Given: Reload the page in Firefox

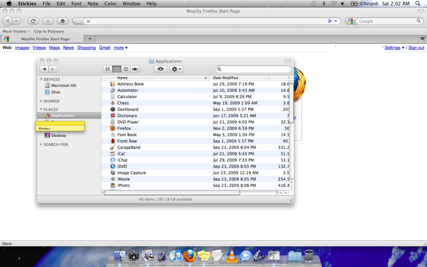Looking at the screenshot, I should pyautogui.click(x=33, y=21).
